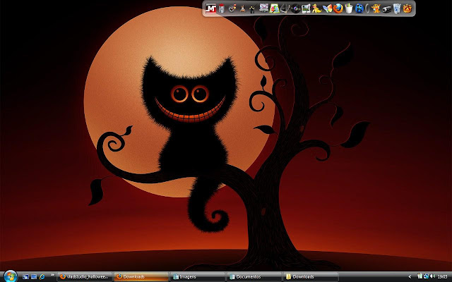The image size is (452, 282).
Task: Open the orange alarm clock dock icon
Action: tap(407, 8)
